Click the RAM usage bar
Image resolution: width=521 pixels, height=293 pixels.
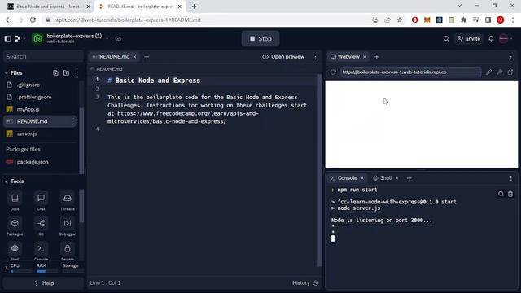[46, 271]
